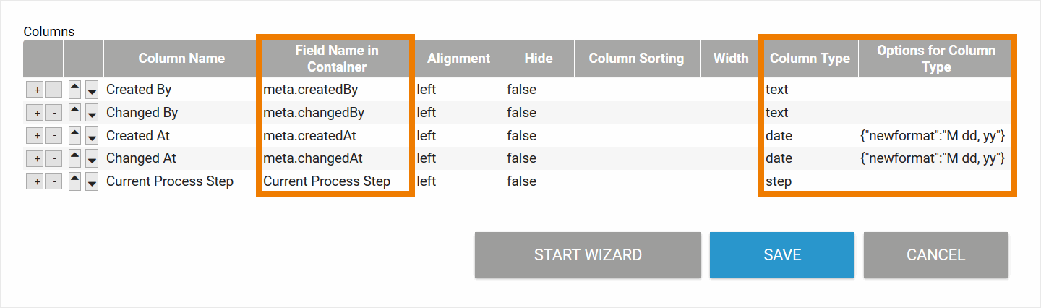Viewport: 1041px width, 308px height.
Task: Click the plus icon in Created By row
Action: [x=35, y=90]
